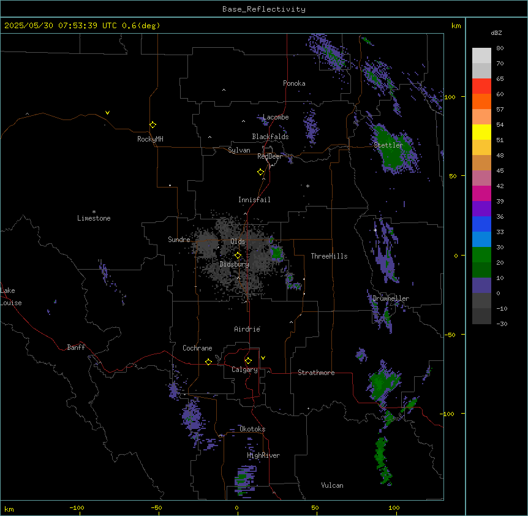Click the Banff label

click(x=76, y=347)
